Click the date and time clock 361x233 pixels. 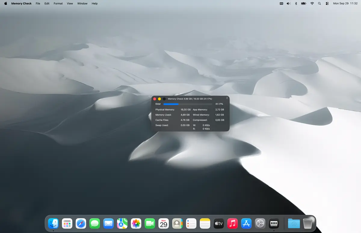click(345, 4)
